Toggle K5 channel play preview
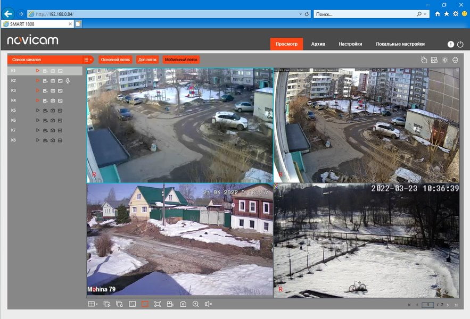The width and height of the screenshot is (470, 319). click(38, 110)
